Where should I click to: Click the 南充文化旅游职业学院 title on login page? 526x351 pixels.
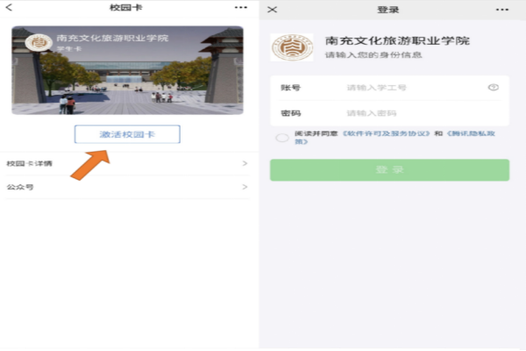tap(397, 41)
